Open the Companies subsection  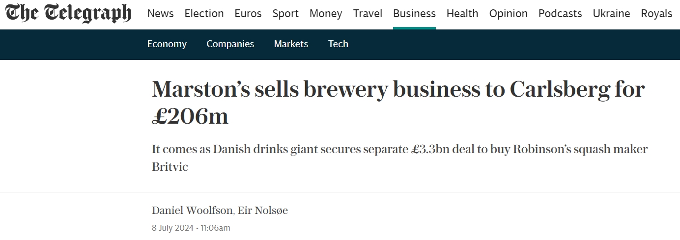point(230,44)
